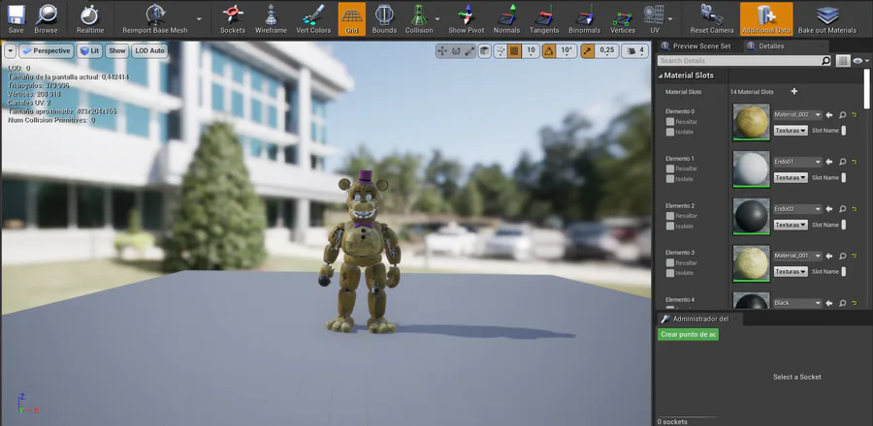Toggle Show Pivot in the toolbar
The image size is (873, 426).
(467, 19)
